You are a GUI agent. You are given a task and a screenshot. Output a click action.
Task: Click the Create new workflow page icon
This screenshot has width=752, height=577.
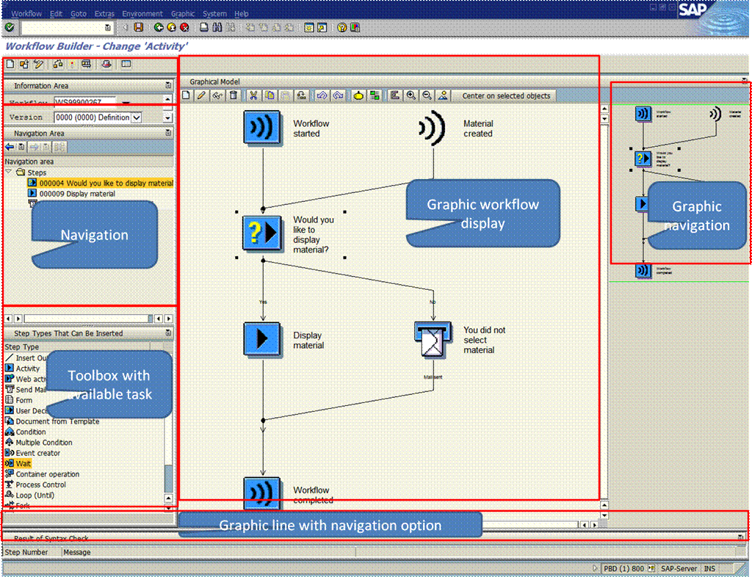click(10, 64)
